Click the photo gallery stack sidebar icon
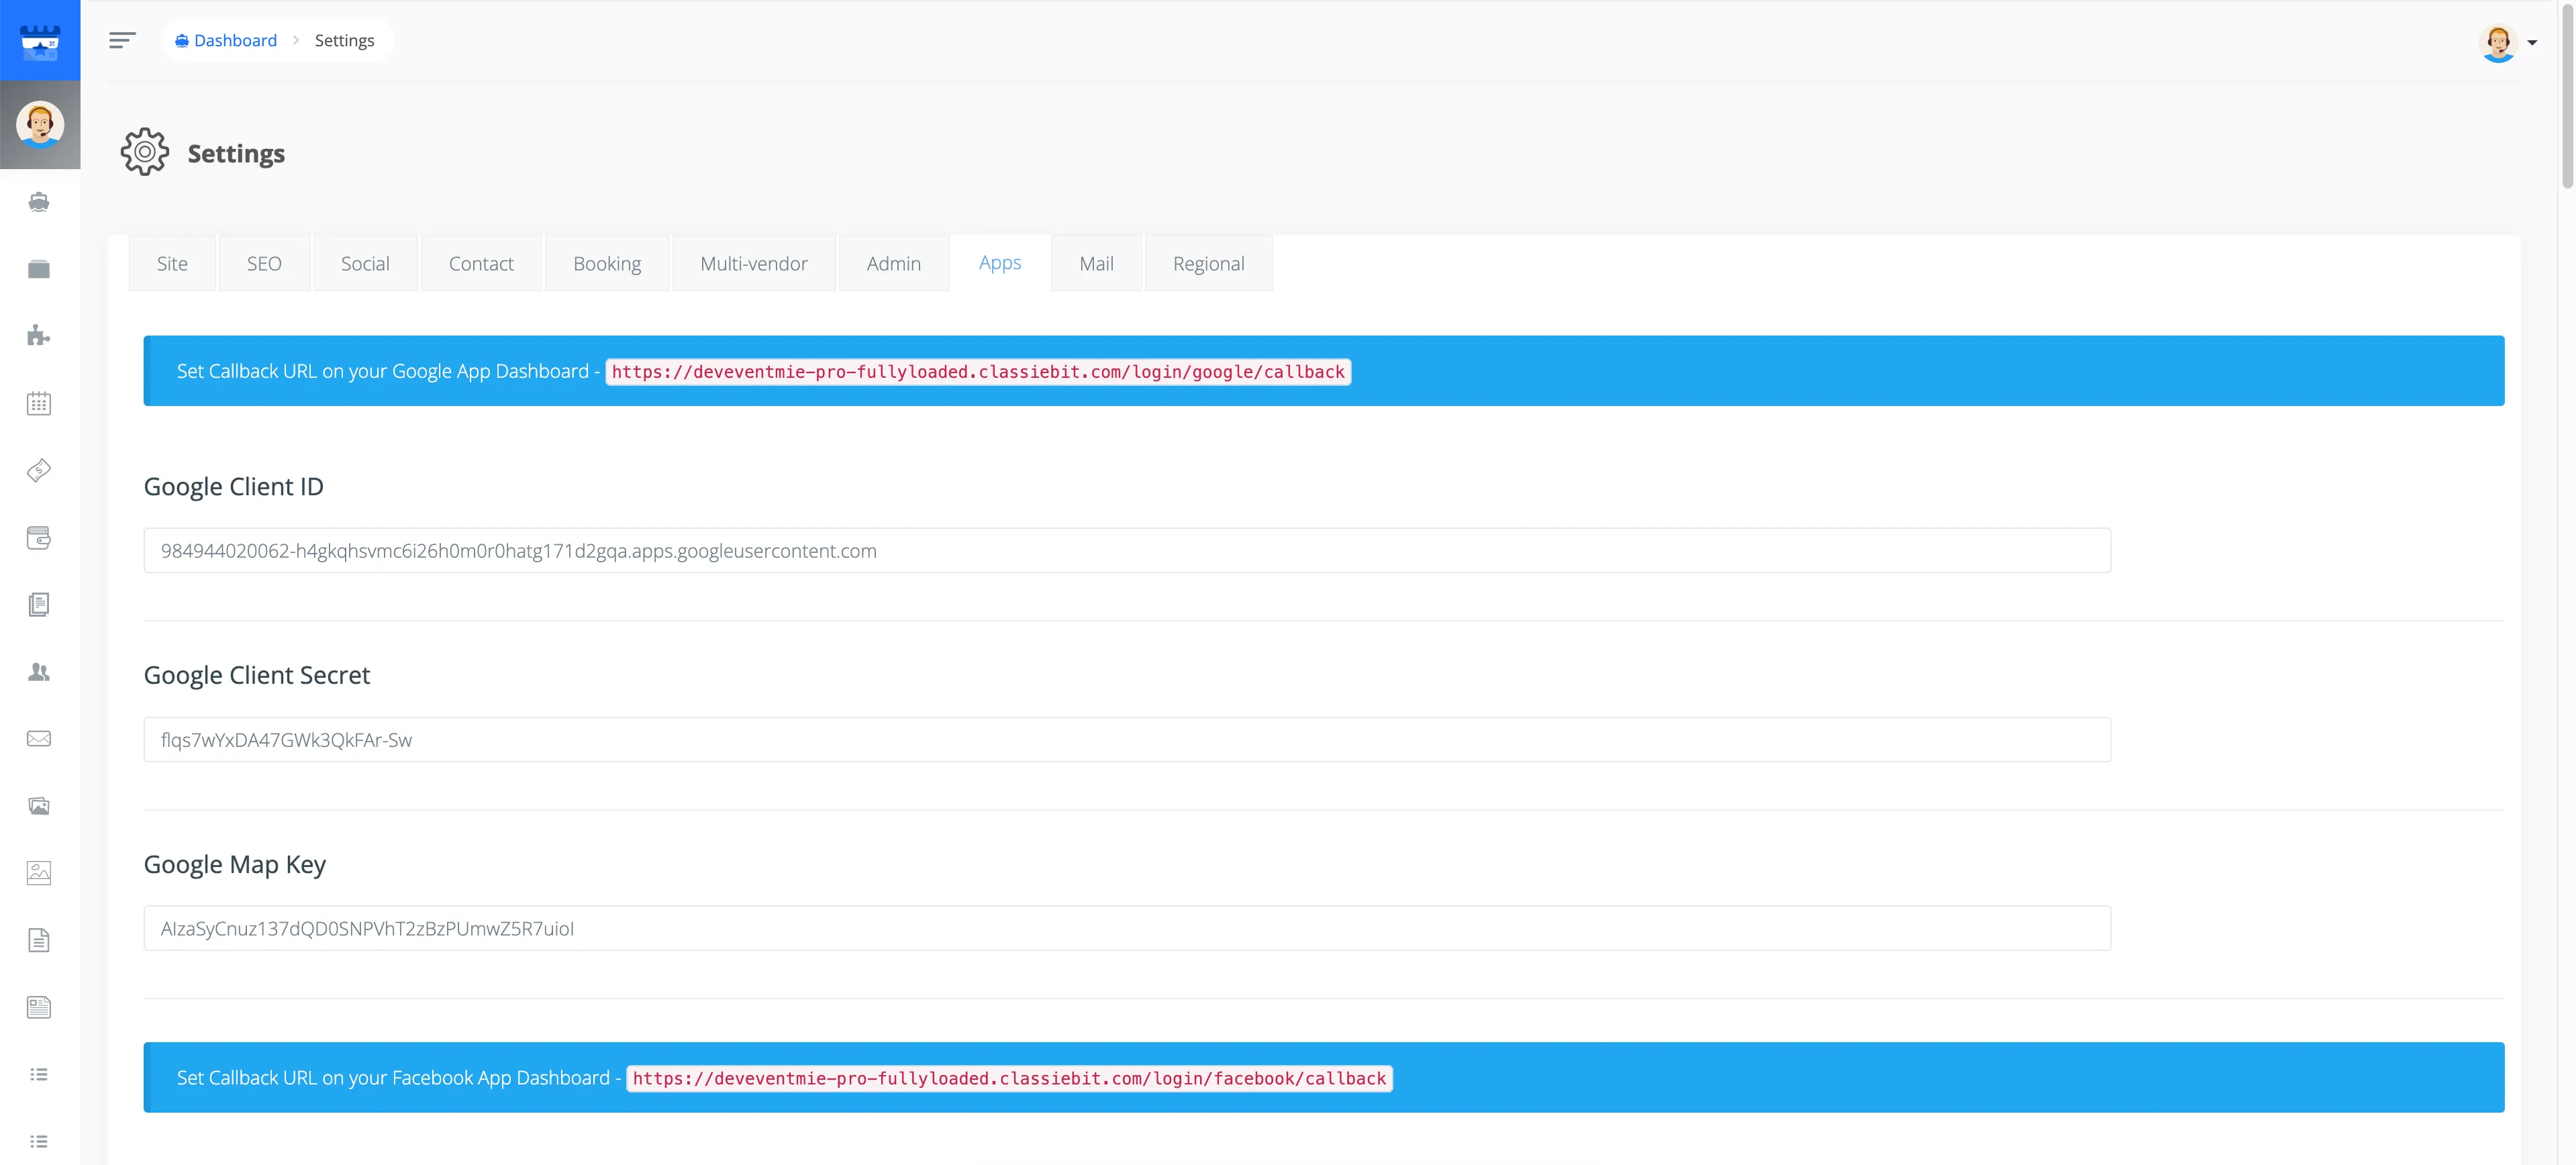The height and width of the screenshot is (1165, 2576). 39,806
